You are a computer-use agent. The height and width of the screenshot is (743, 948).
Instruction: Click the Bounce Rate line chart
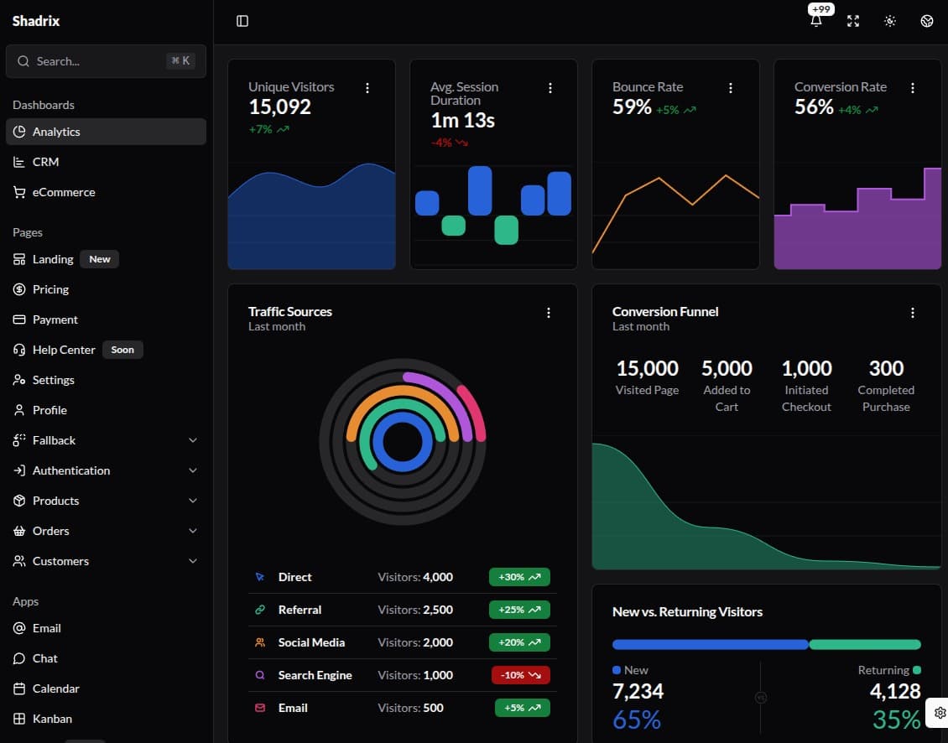(675, 215)
